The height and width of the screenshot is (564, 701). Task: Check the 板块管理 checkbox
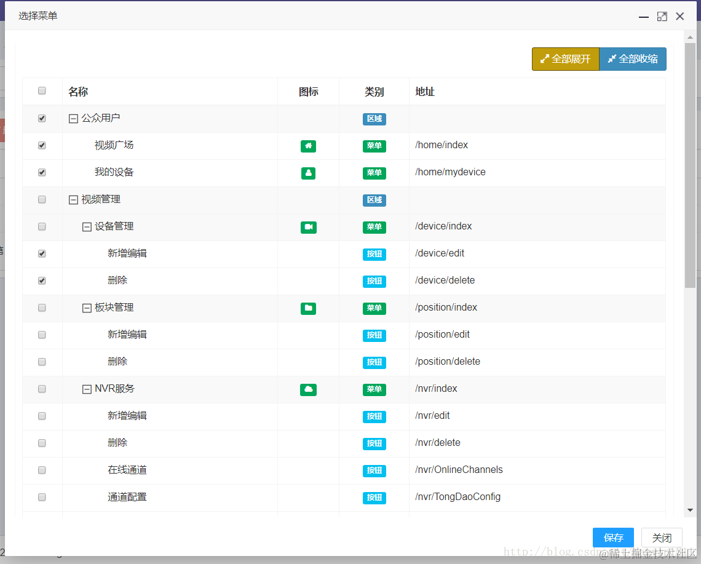coord(42,308)
